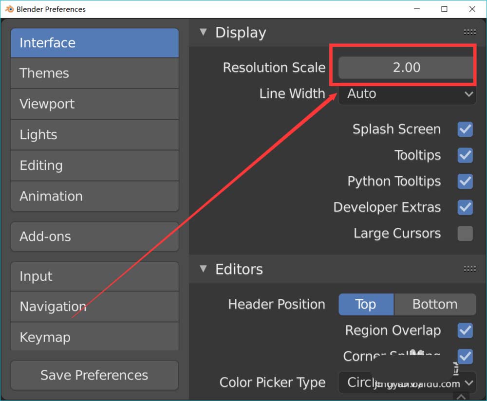The width and height of the screenshot is (487, 401).
Task: Click the Blender logo in title bar
Action: pos(9,9)
